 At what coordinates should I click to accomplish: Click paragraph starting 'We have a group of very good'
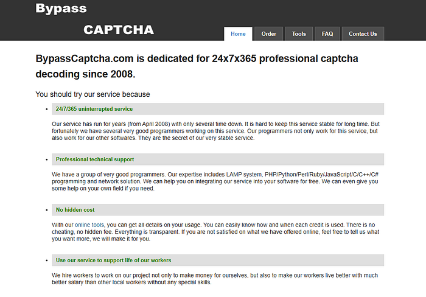click(x=215, y=181)
